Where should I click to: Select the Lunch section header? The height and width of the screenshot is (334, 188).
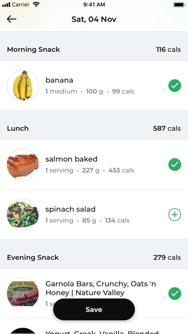point(94,128)
